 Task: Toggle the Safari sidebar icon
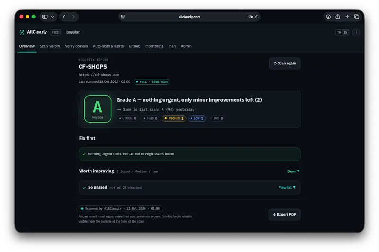45,17
